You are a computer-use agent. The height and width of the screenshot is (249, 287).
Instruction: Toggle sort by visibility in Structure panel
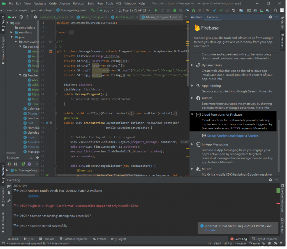9,164
